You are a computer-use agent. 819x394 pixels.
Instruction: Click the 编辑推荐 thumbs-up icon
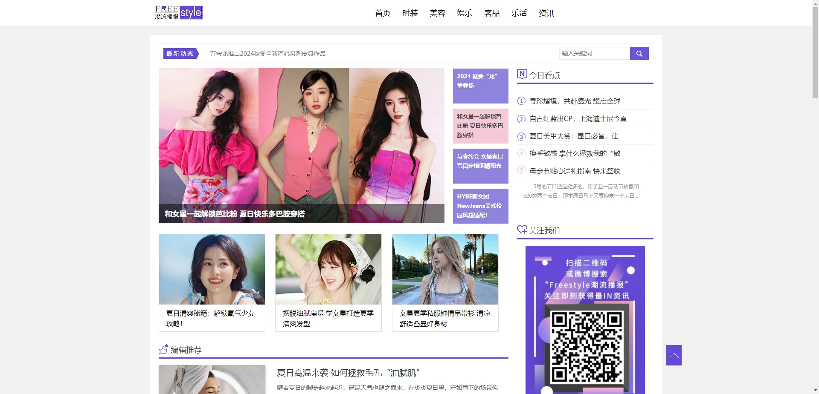(163, 349)
